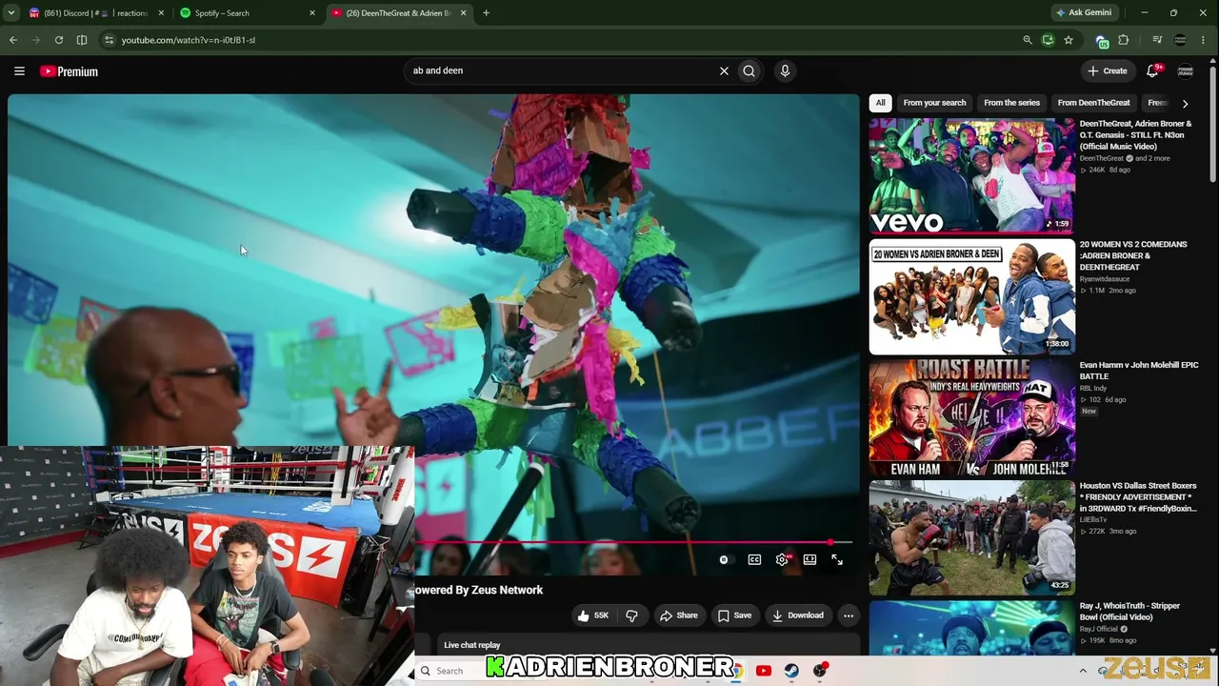Open the browser extensions puzzle icon
Image resolution: width=1219 pixels, height=686 pixels.
[x=1124, y=40]
